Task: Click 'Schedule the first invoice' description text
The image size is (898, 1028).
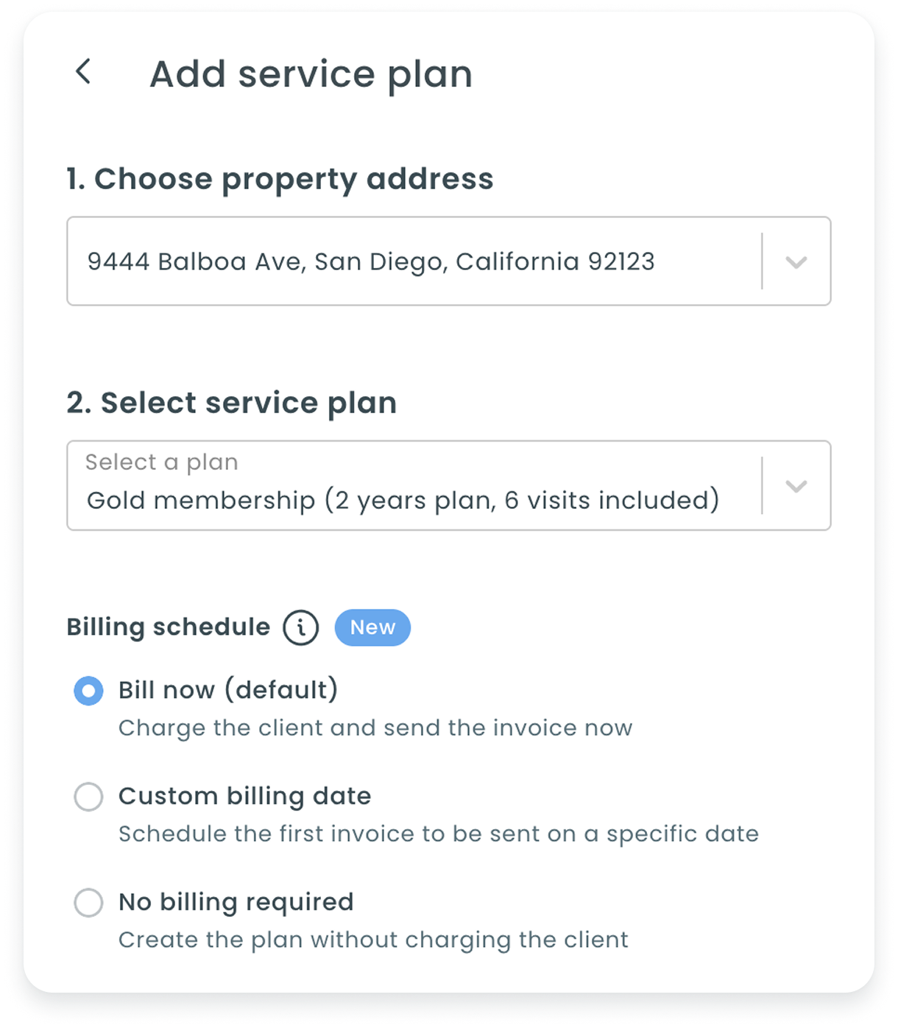Action: pos(439,834)
